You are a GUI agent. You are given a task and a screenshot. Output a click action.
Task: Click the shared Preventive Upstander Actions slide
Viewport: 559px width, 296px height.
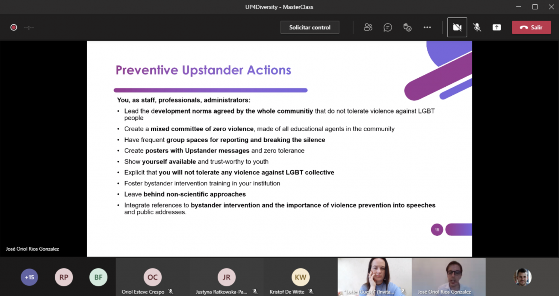(279, 149)
